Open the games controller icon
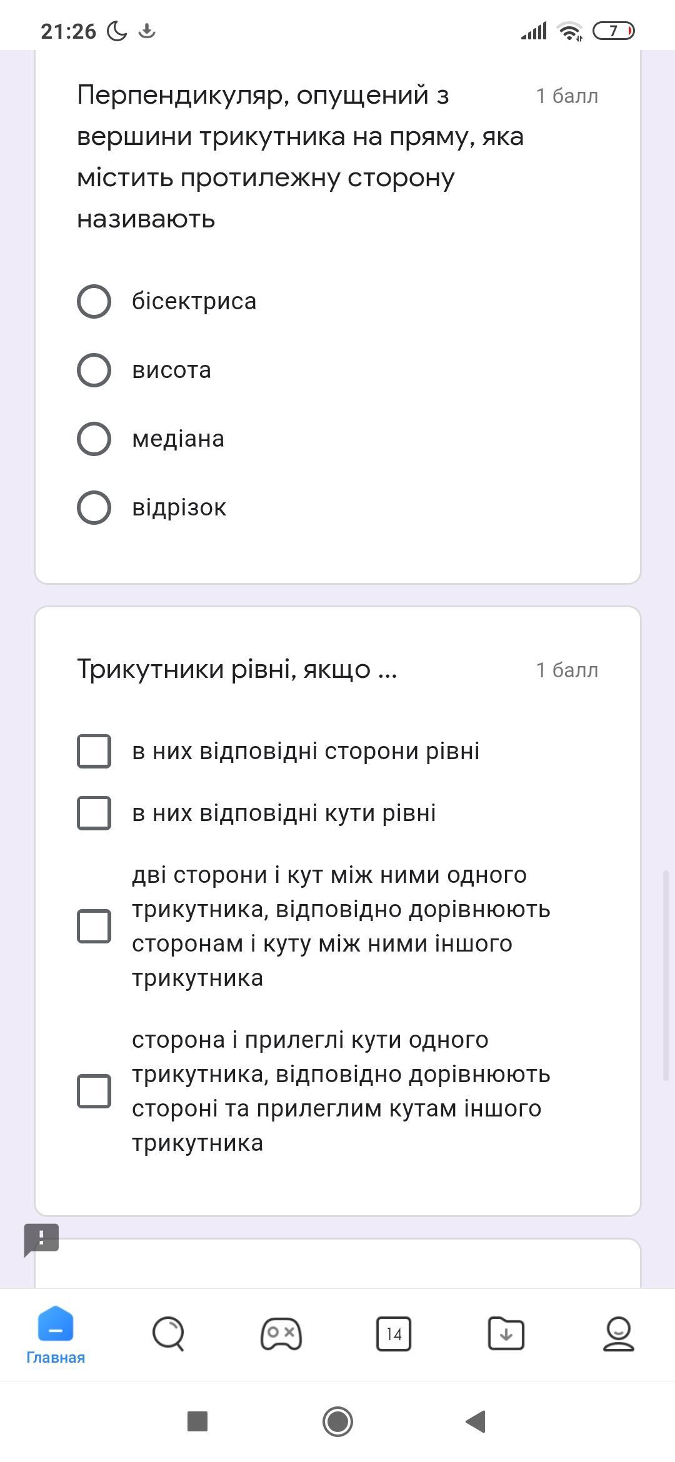The image size is (675, 1462). tap(281, 1334)
